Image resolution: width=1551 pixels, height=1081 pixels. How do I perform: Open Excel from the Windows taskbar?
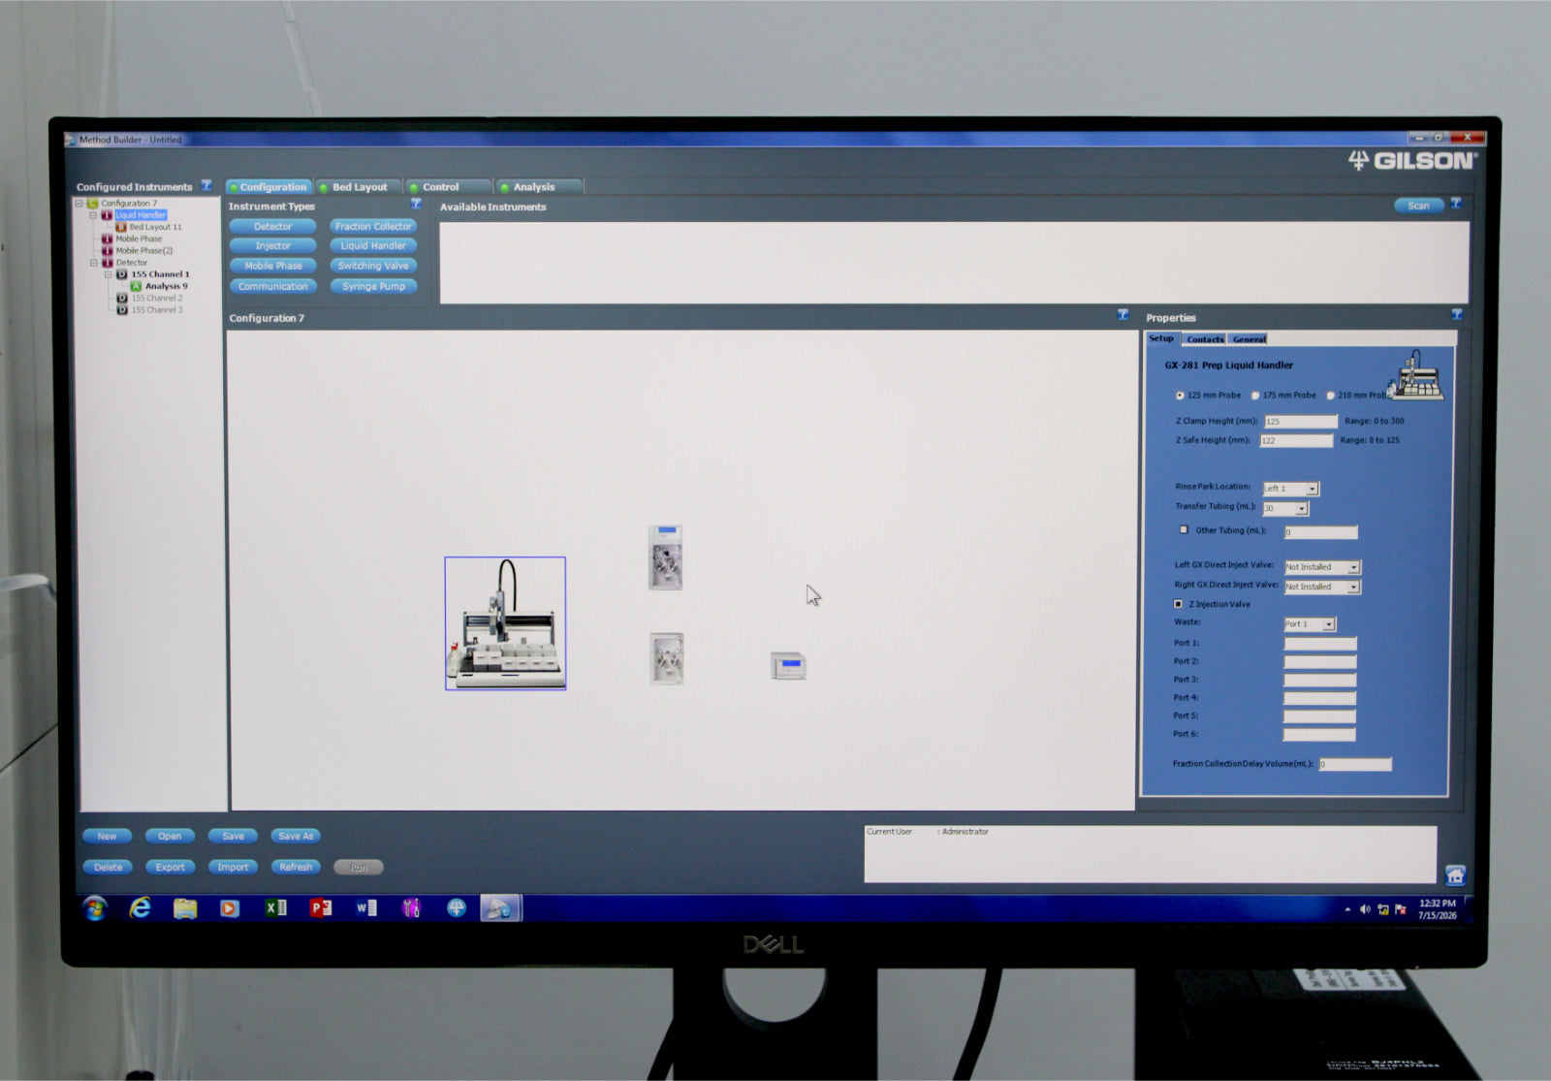tap(276, 907)
